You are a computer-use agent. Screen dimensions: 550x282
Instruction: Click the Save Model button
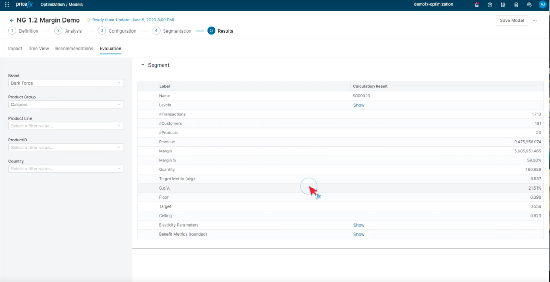click(512, 20)
